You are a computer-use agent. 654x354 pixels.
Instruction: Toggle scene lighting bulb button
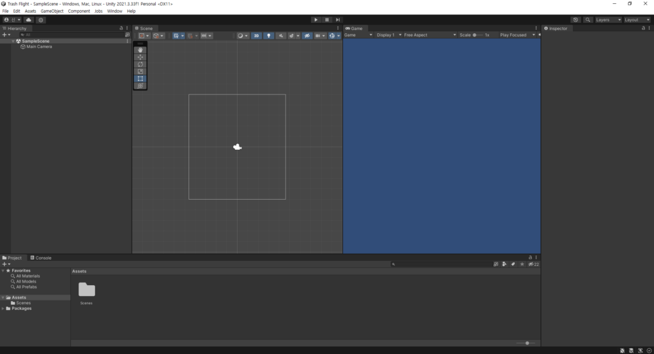268,36
